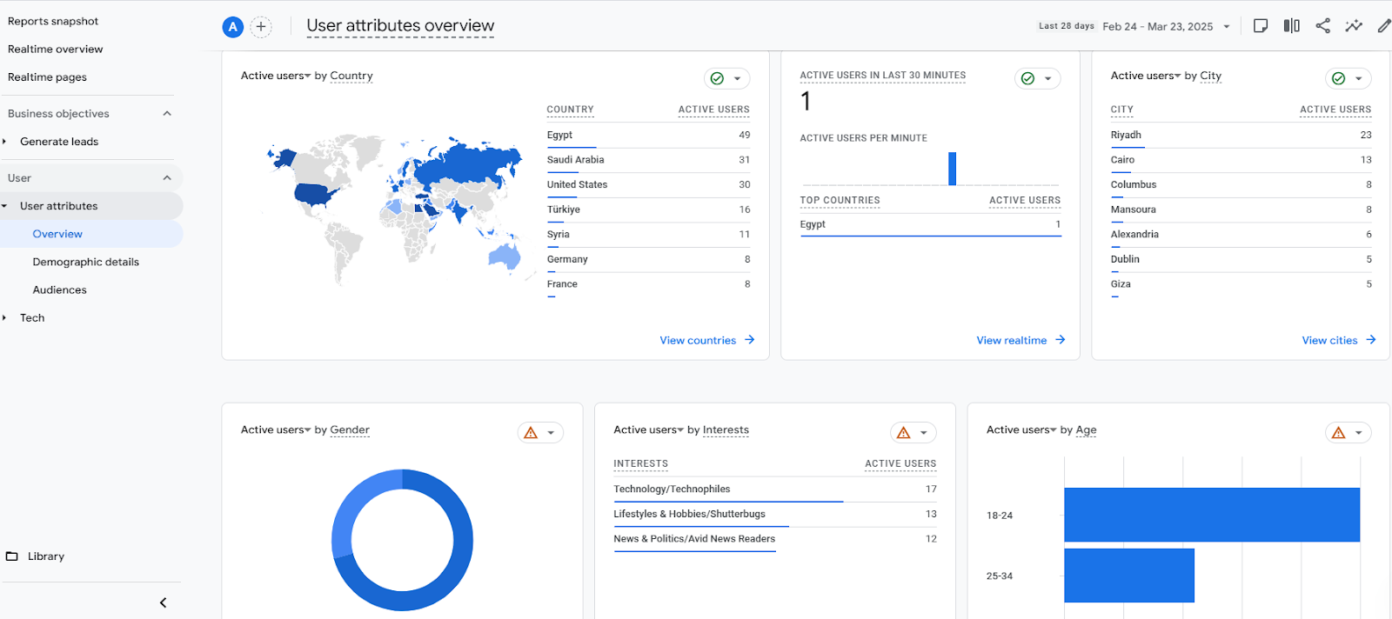Click the Interests dimension link
The width and height of the screenshot is (1392, 619).
tap(726, 429)
